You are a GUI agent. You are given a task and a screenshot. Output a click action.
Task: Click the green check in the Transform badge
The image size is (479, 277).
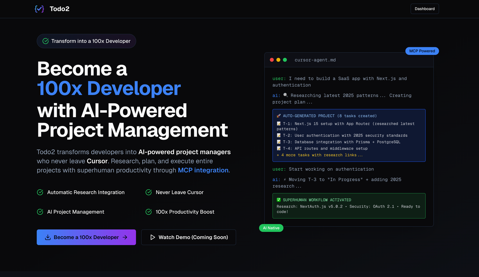46,41
